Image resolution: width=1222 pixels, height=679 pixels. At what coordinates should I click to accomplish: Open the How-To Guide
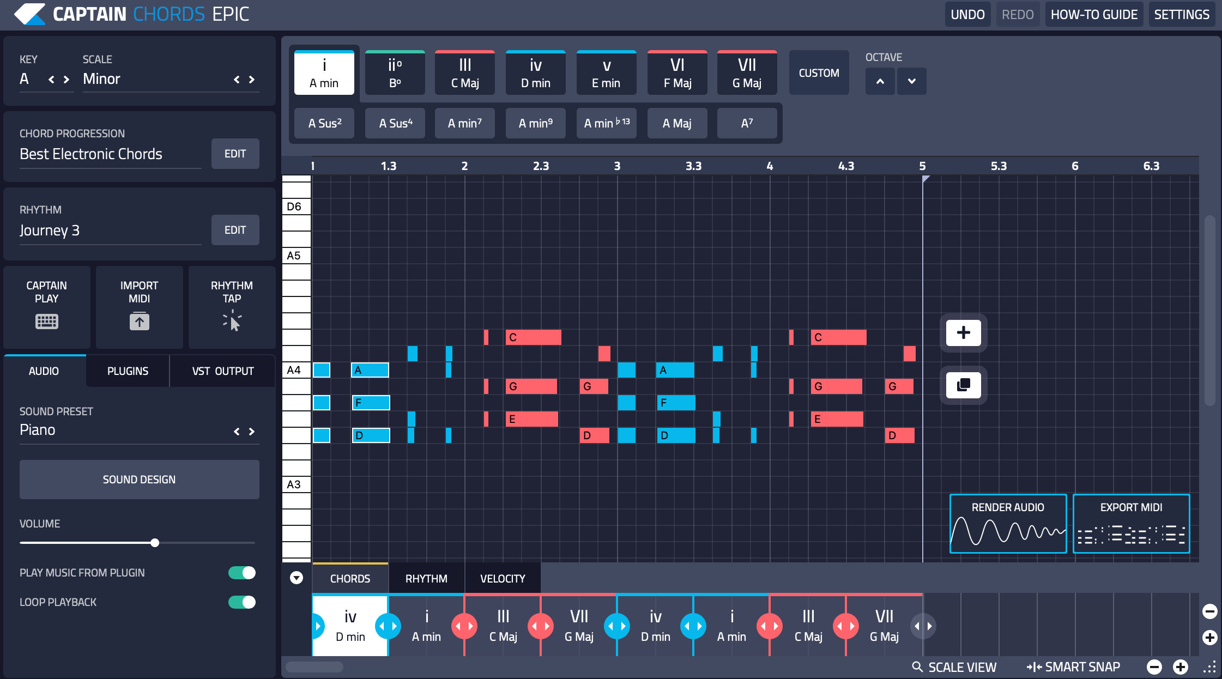pyautogui.click(x=1094, y=15)
